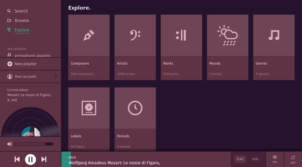Click the Explore microphone icon
The image size is (302, 167).
click(x=9, y=30)
